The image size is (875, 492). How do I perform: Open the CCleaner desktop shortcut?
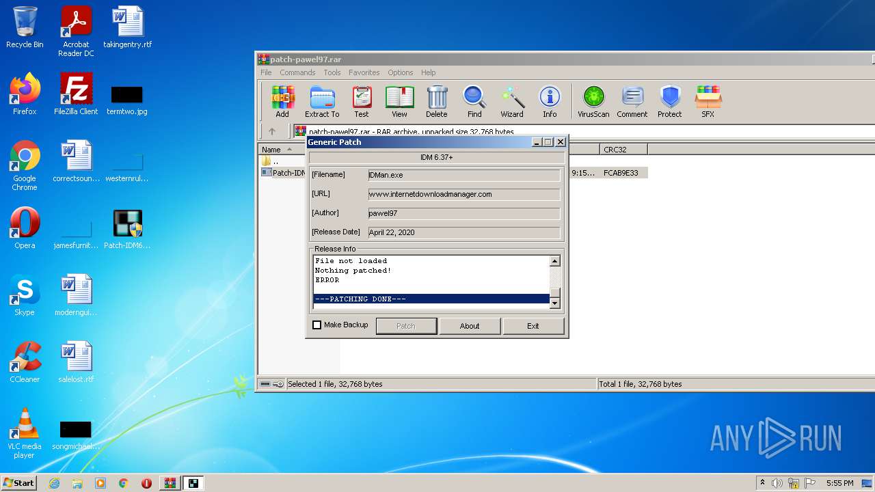(x=25, y=362)
